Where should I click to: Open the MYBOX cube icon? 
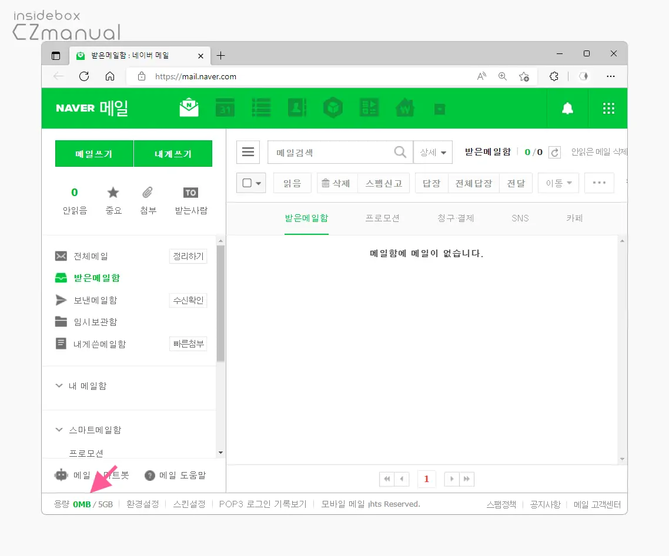(333, 108)
